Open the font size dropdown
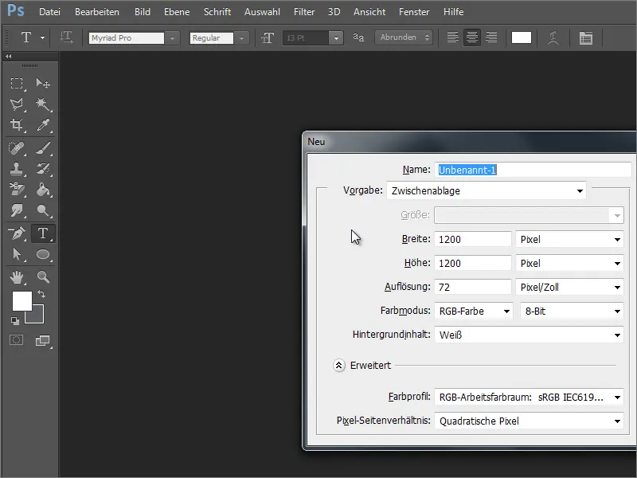This screenshot has width=637, height=478. tap(336, 38)
